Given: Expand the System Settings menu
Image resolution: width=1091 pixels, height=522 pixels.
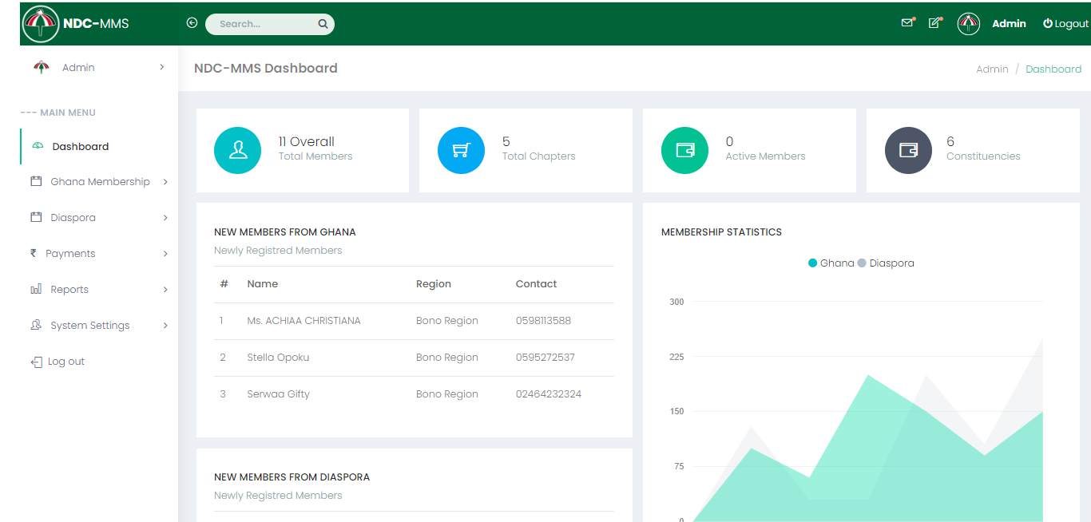Looking at the screenshot, I should pos(89,326).
